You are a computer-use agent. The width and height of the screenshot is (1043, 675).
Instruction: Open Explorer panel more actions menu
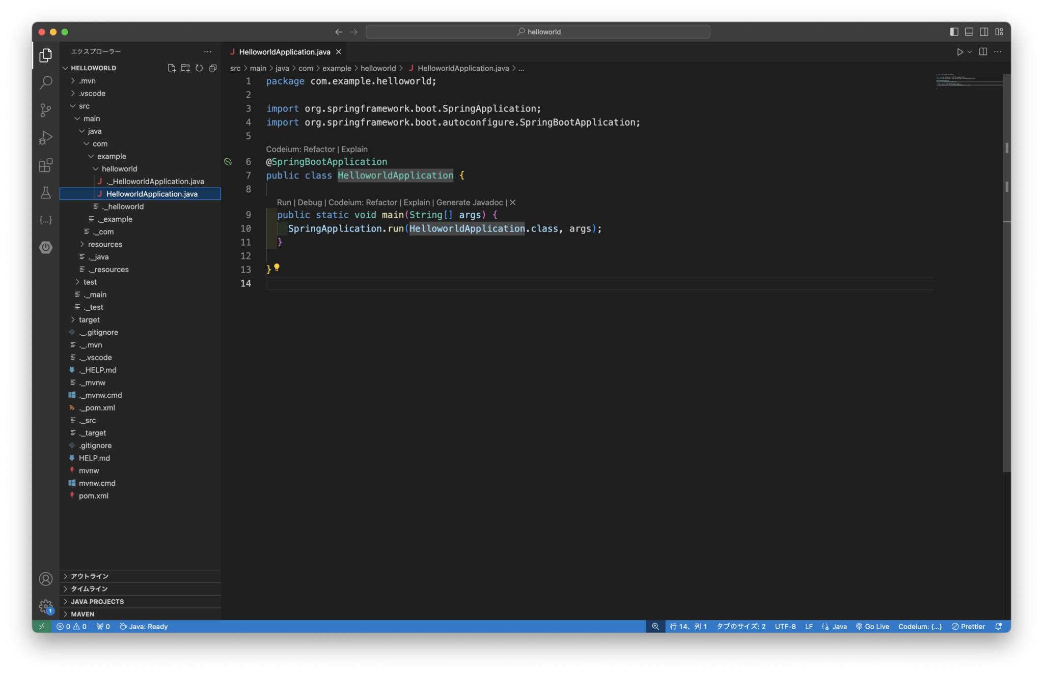point(208,51)
